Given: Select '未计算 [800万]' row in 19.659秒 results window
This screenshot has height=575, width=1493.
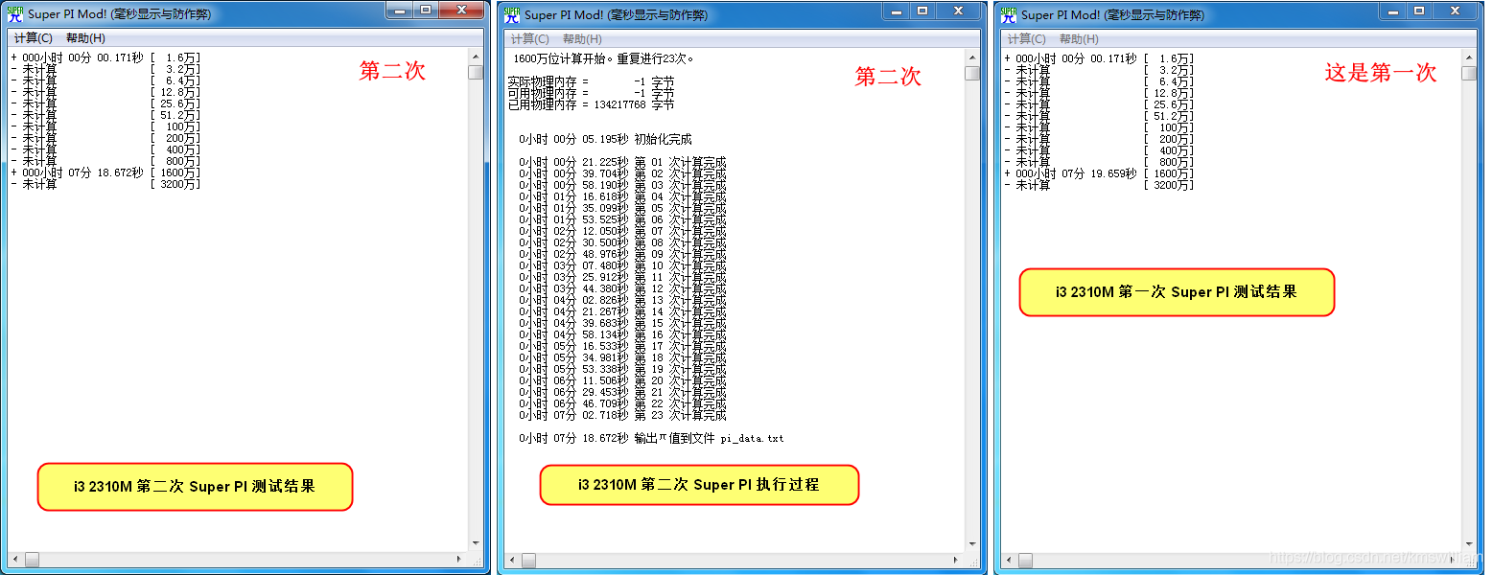Looking at the screenshot, I should pyautogui.click(x=1099, y=162).
